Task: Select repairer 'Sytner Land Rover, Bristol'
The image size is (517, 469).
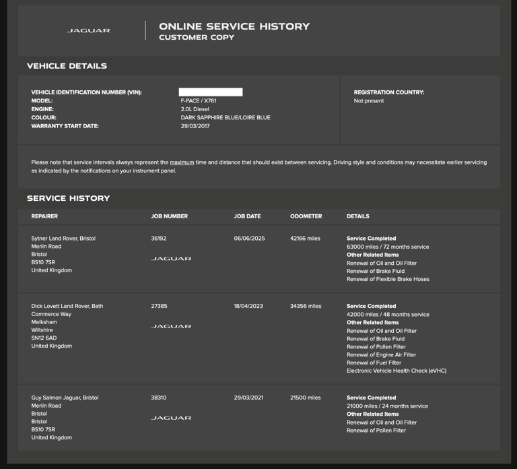Action: pyautogui.click(x=63, y=239)
